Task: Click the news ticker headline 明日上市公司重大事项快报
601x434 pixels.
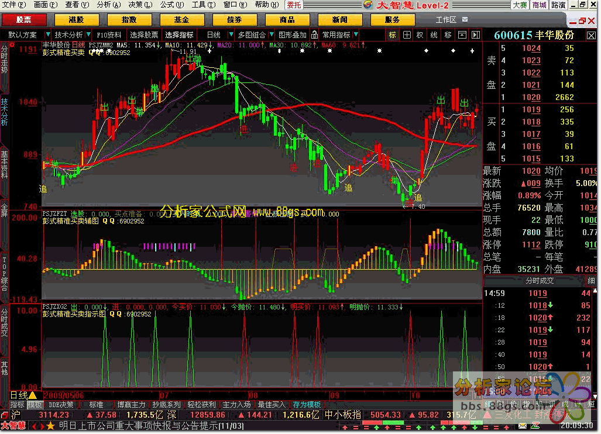Action: (x=152, y=426)
